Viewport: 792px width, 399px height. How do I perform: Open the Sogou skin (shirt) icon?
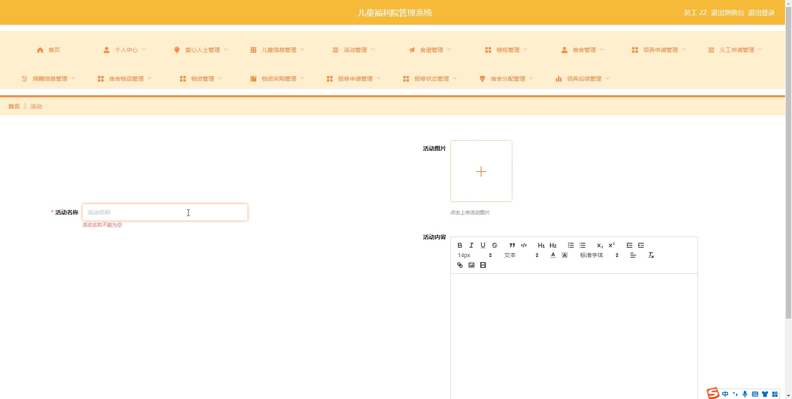(765, 394)
